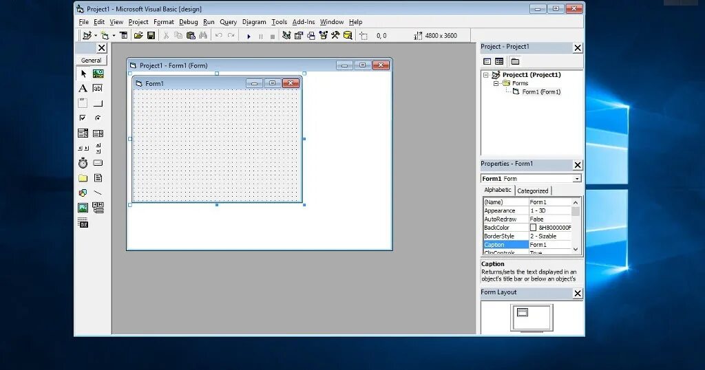This screenshot has width=705, height=370.
Task: Collapse the Forms folder node
Action: pyautogui.click(x=496, y=83)
